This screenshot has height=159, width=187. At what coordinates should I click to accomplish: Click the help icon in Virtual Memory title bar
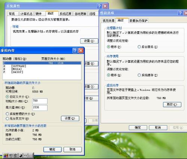click(75, 51)
